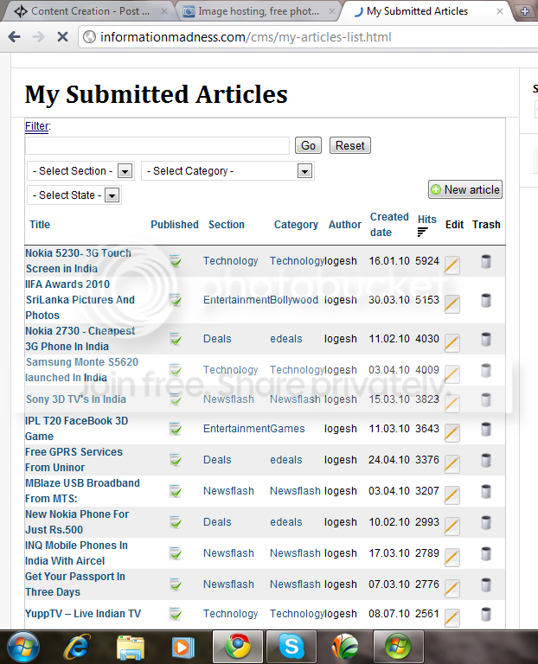The height and width of the screenshot is (664, 538).
Task: Edit the Samsung Monte S5620 article
Action: click(452, 374)
